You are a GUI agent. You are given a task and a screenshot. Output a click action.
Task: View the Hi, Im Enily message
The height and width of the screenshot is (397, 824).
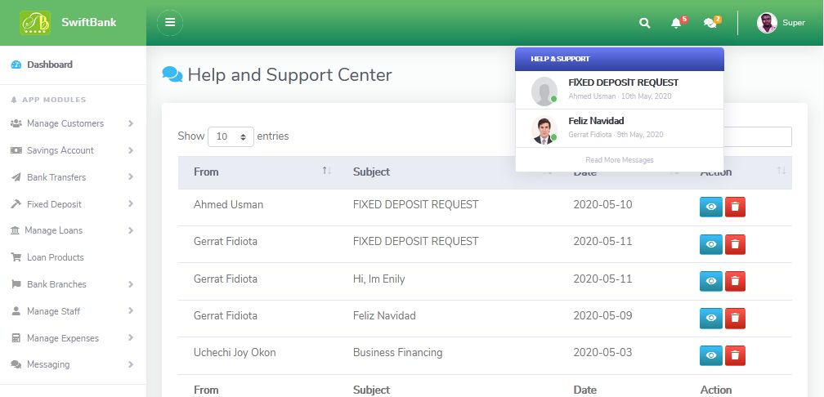point(711,281)
